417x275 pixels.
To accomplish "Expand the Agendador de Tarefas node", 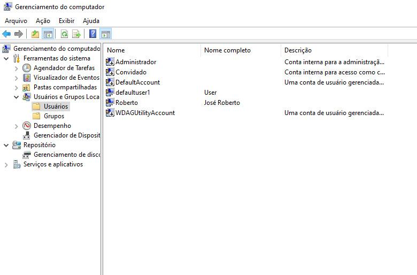I will (16, 68).
